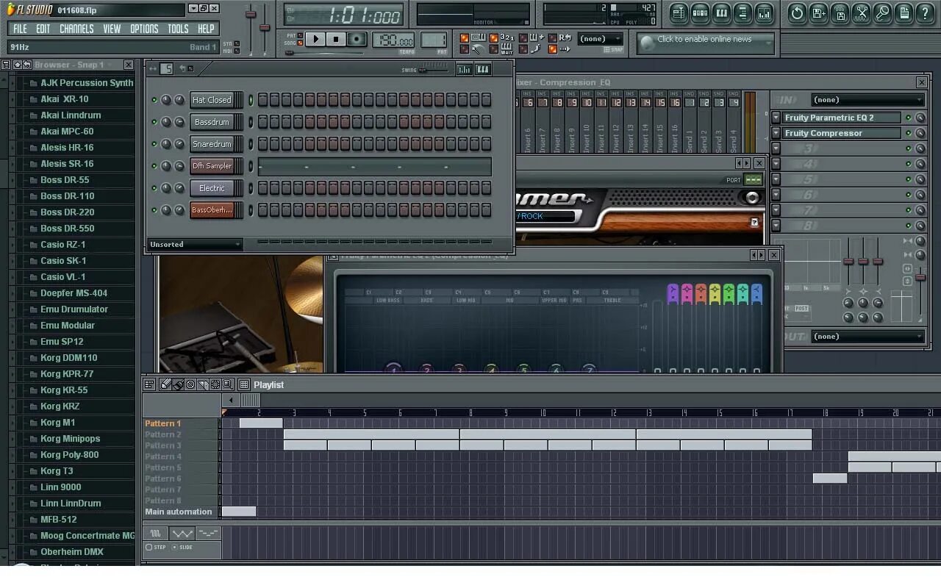Adjust the swing slider in step sequencer
941x588 pixels.
click(433, 70)
